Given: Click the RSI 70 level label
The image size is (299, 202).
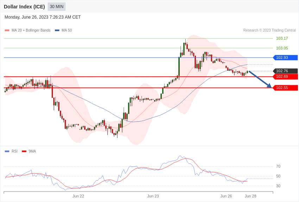Looking at the screenshot, I should 278,166.
